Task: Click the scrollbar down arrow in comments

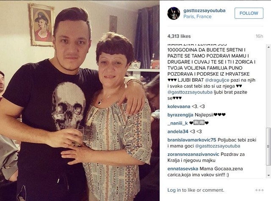Action: [x=269, y=176]
